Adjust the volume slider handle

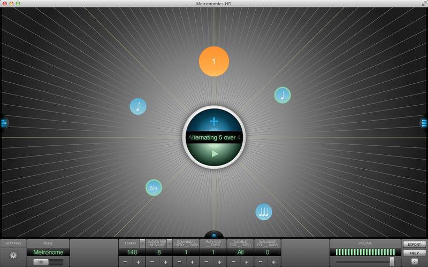pyautogui.click(x=392, y=261)
